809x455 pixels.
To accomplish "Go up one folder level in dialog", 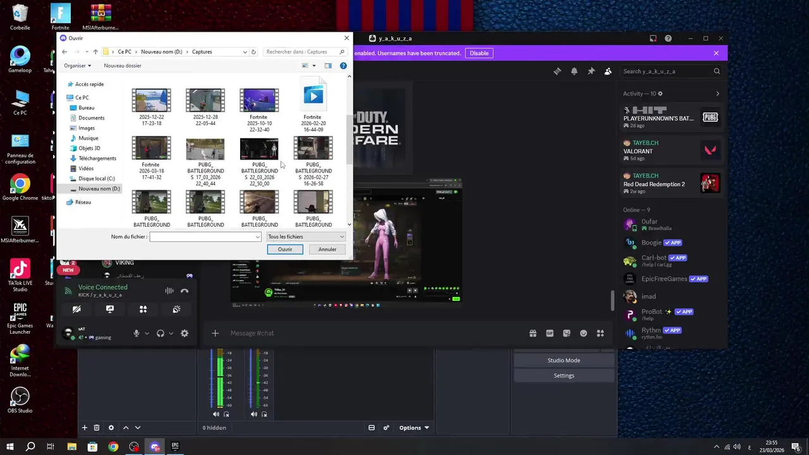I will click(95, 52).
